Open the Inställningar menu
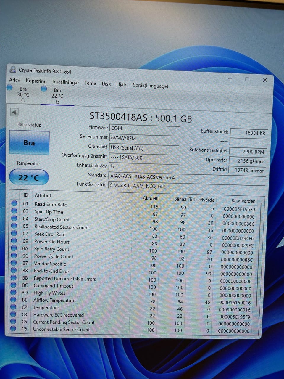 [x=65, y=82]
